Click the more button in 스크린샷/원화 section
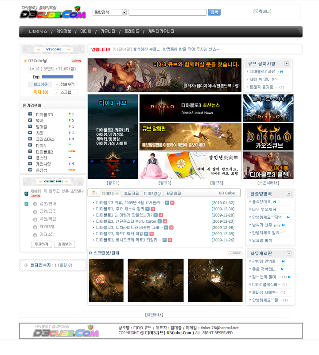The width and height of the screenshot is (319, 355). pyautogui.click(x=235, y=253)
